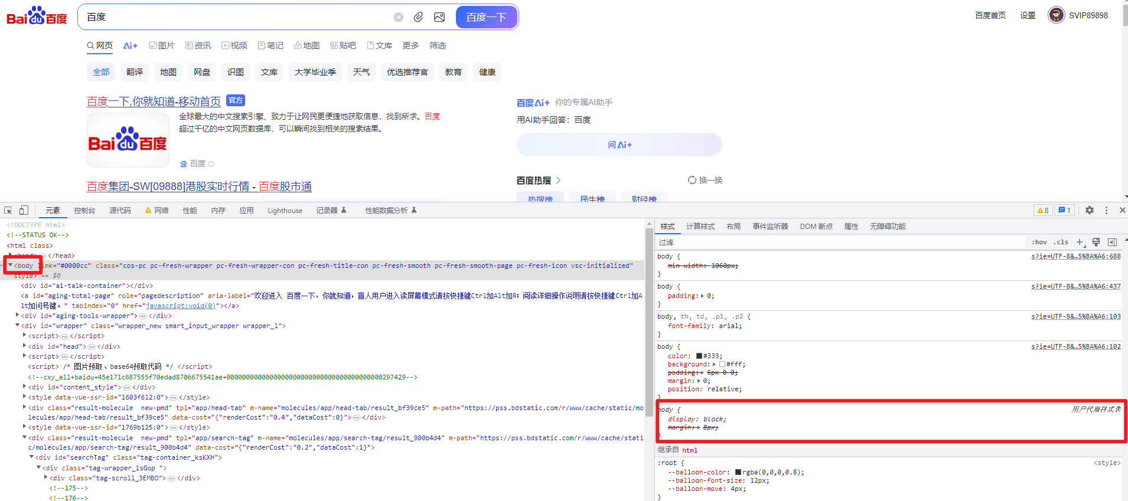
Task: Click the recorder tab flask icon
Action: 344,210
